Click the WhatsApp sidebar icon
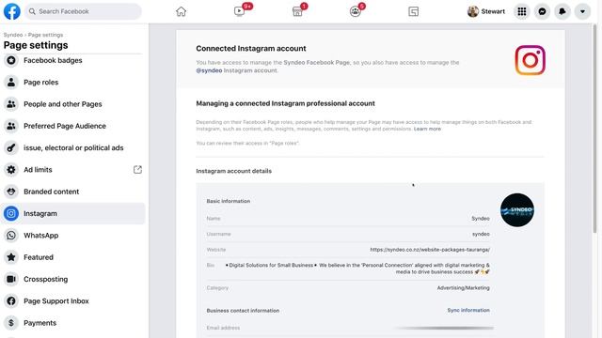Viewport: 602px width, 338px height. click(x=11, y=236)
